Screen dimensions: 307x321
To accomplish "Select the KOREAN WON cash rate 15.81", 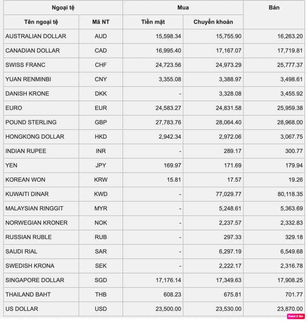I will coord(174,179).
